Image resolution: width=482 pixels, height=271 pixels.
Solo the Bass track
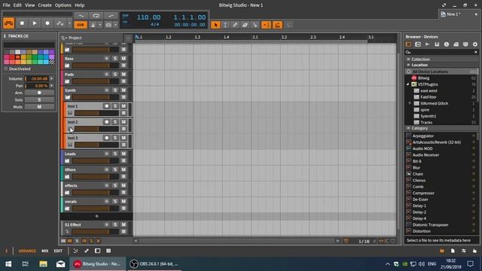click(x=115, y=59)
